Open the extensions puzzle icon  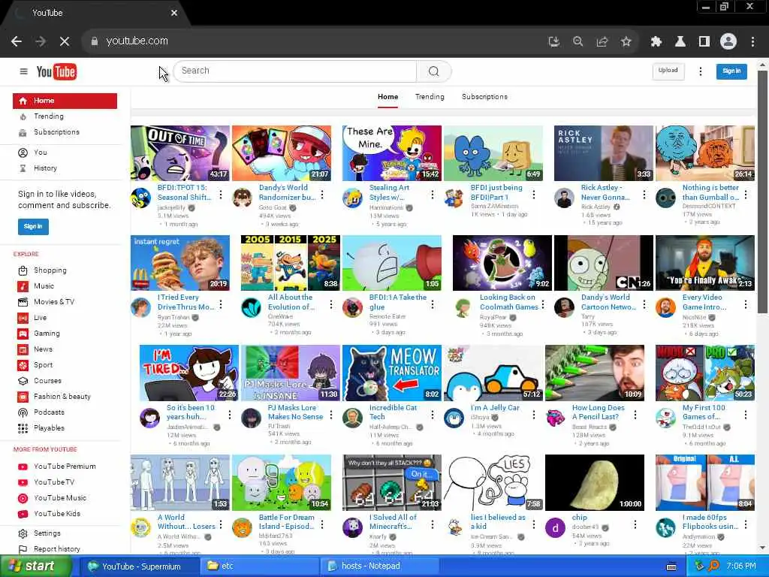pyautogui.click(x=656, y=42)
